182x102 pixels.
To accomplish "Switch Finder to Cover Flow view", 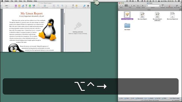I will [x=134, y=6].
